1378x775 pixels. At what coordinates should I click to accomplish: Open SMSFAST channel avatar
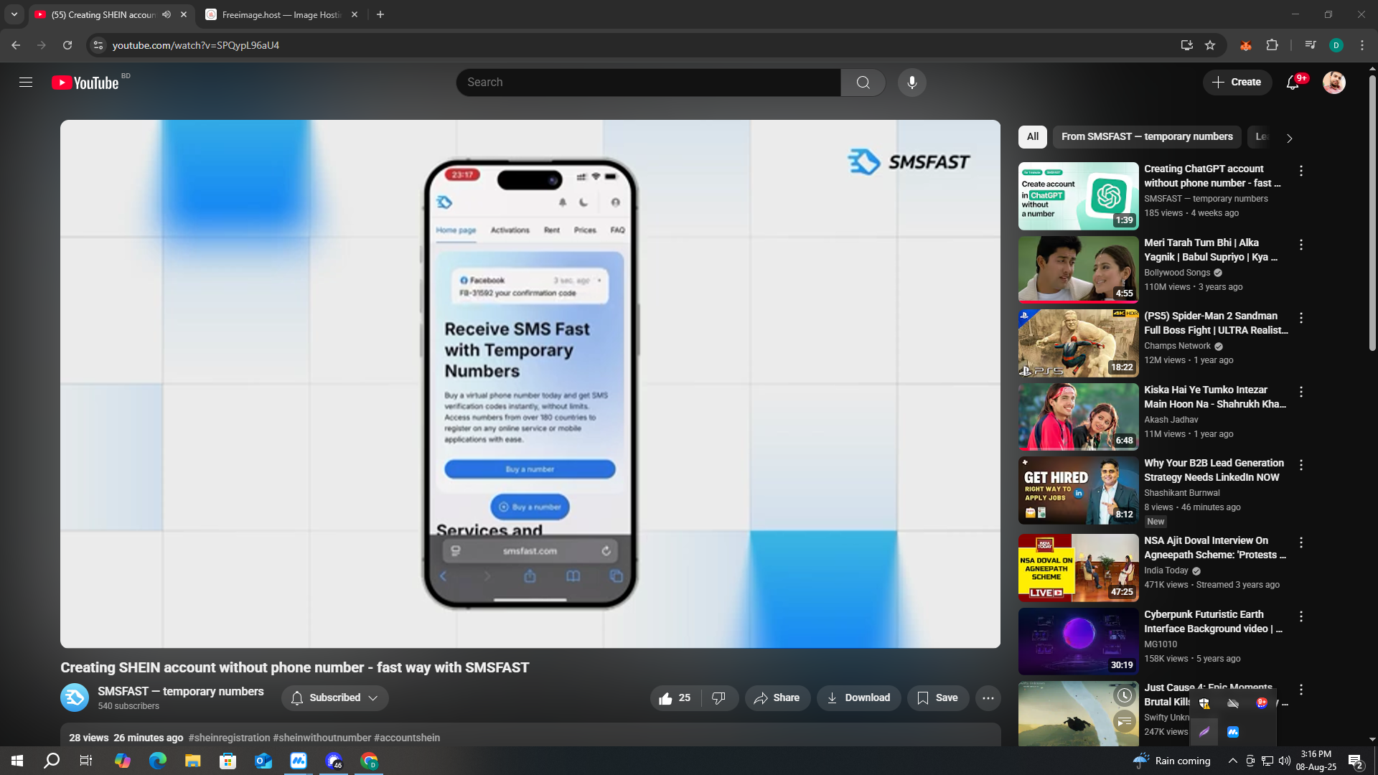pyautogui.click(x=75, y=697)
